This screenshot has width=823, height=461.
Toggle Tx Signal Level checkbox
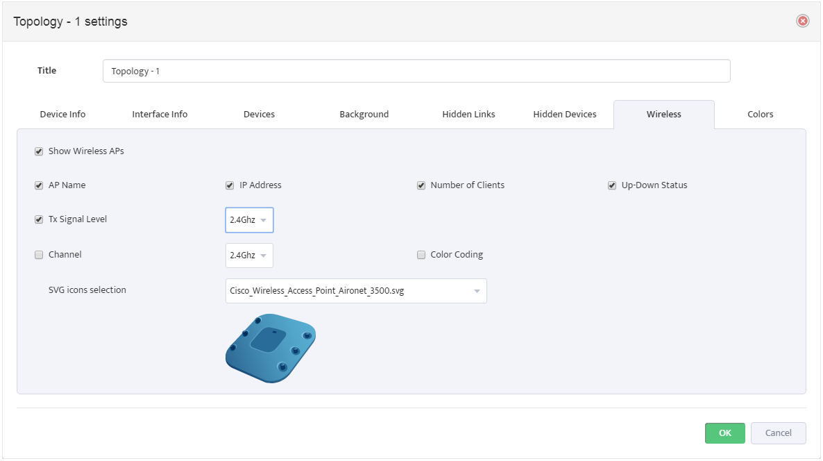(39, 219)
